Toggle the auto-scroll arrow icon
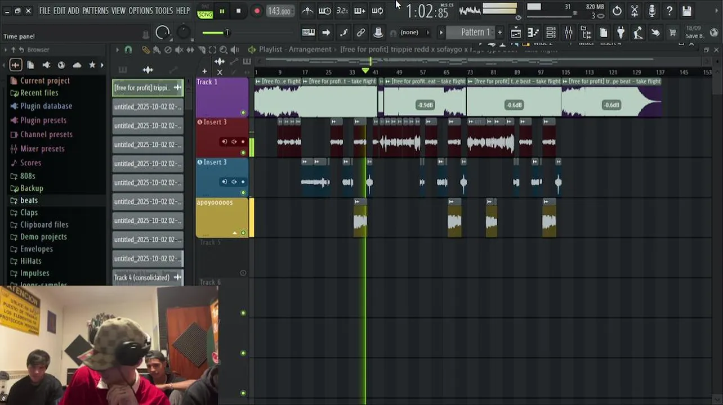Viewport: 723px width, 405px height. [x=326, y=33]
